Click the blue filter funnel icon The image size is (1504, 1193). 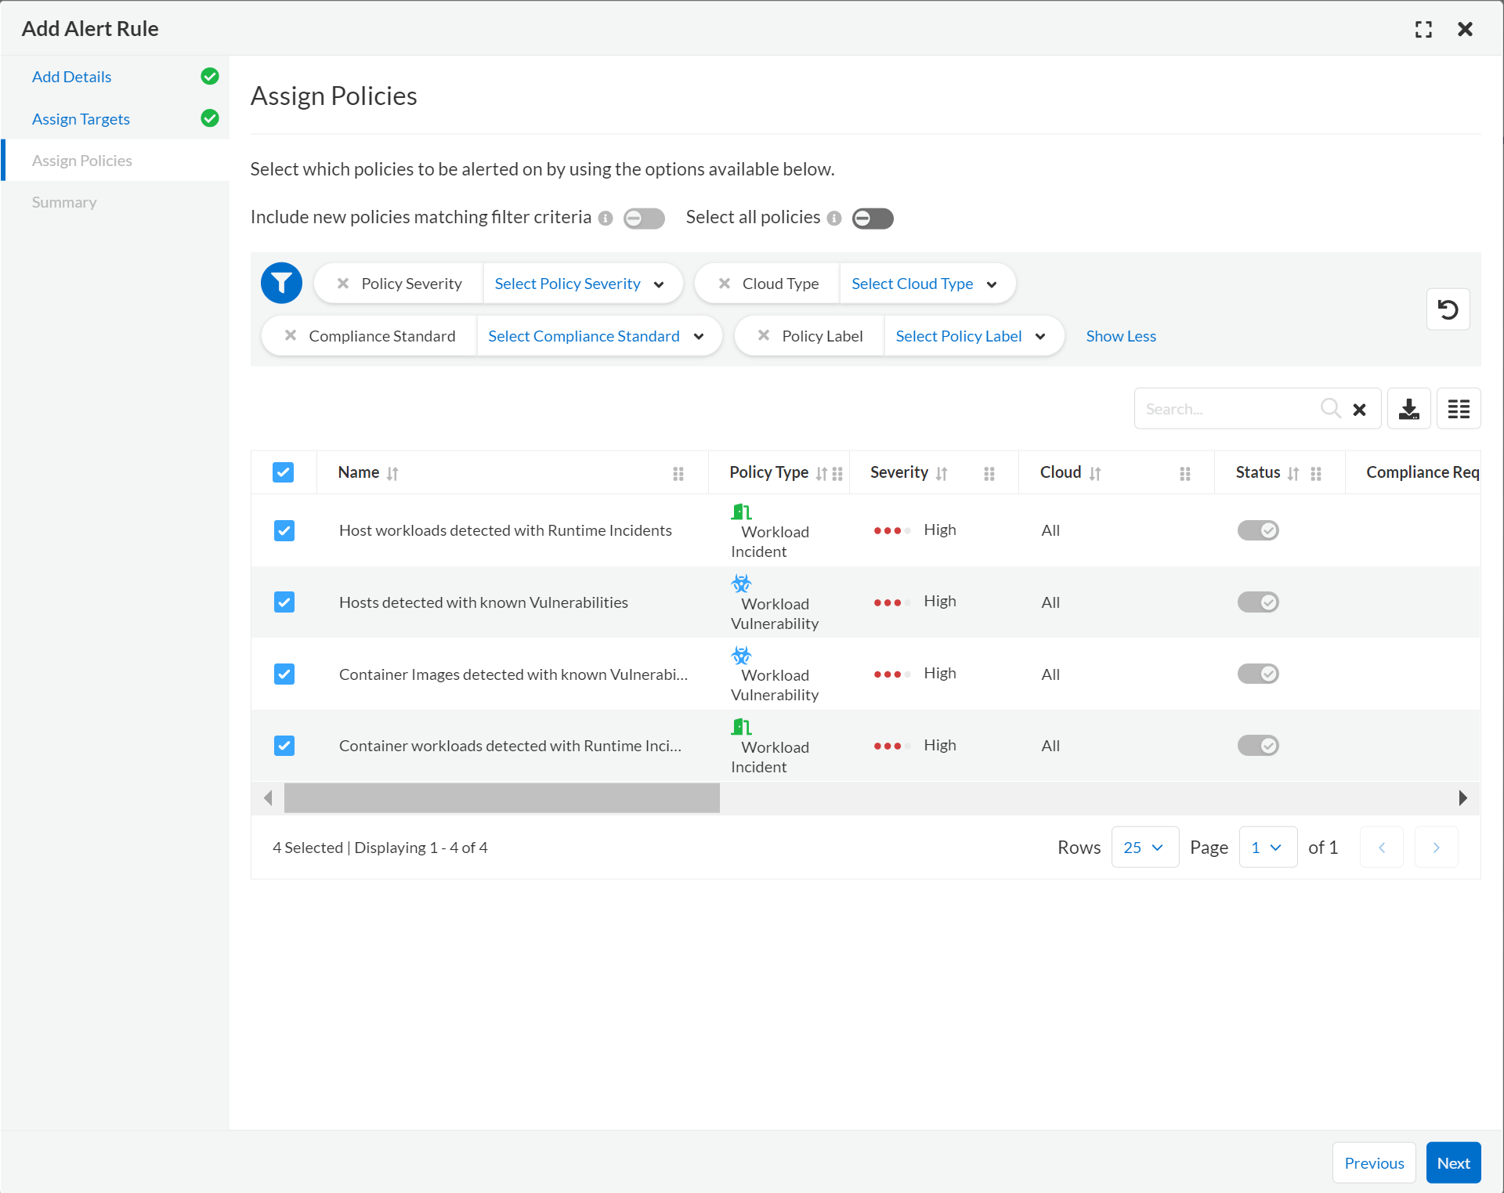281,284
